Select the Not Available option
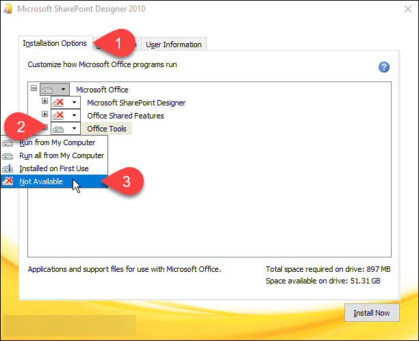This screenshot has width=419, height=341. pyautogui.click(x=54, y=181)
